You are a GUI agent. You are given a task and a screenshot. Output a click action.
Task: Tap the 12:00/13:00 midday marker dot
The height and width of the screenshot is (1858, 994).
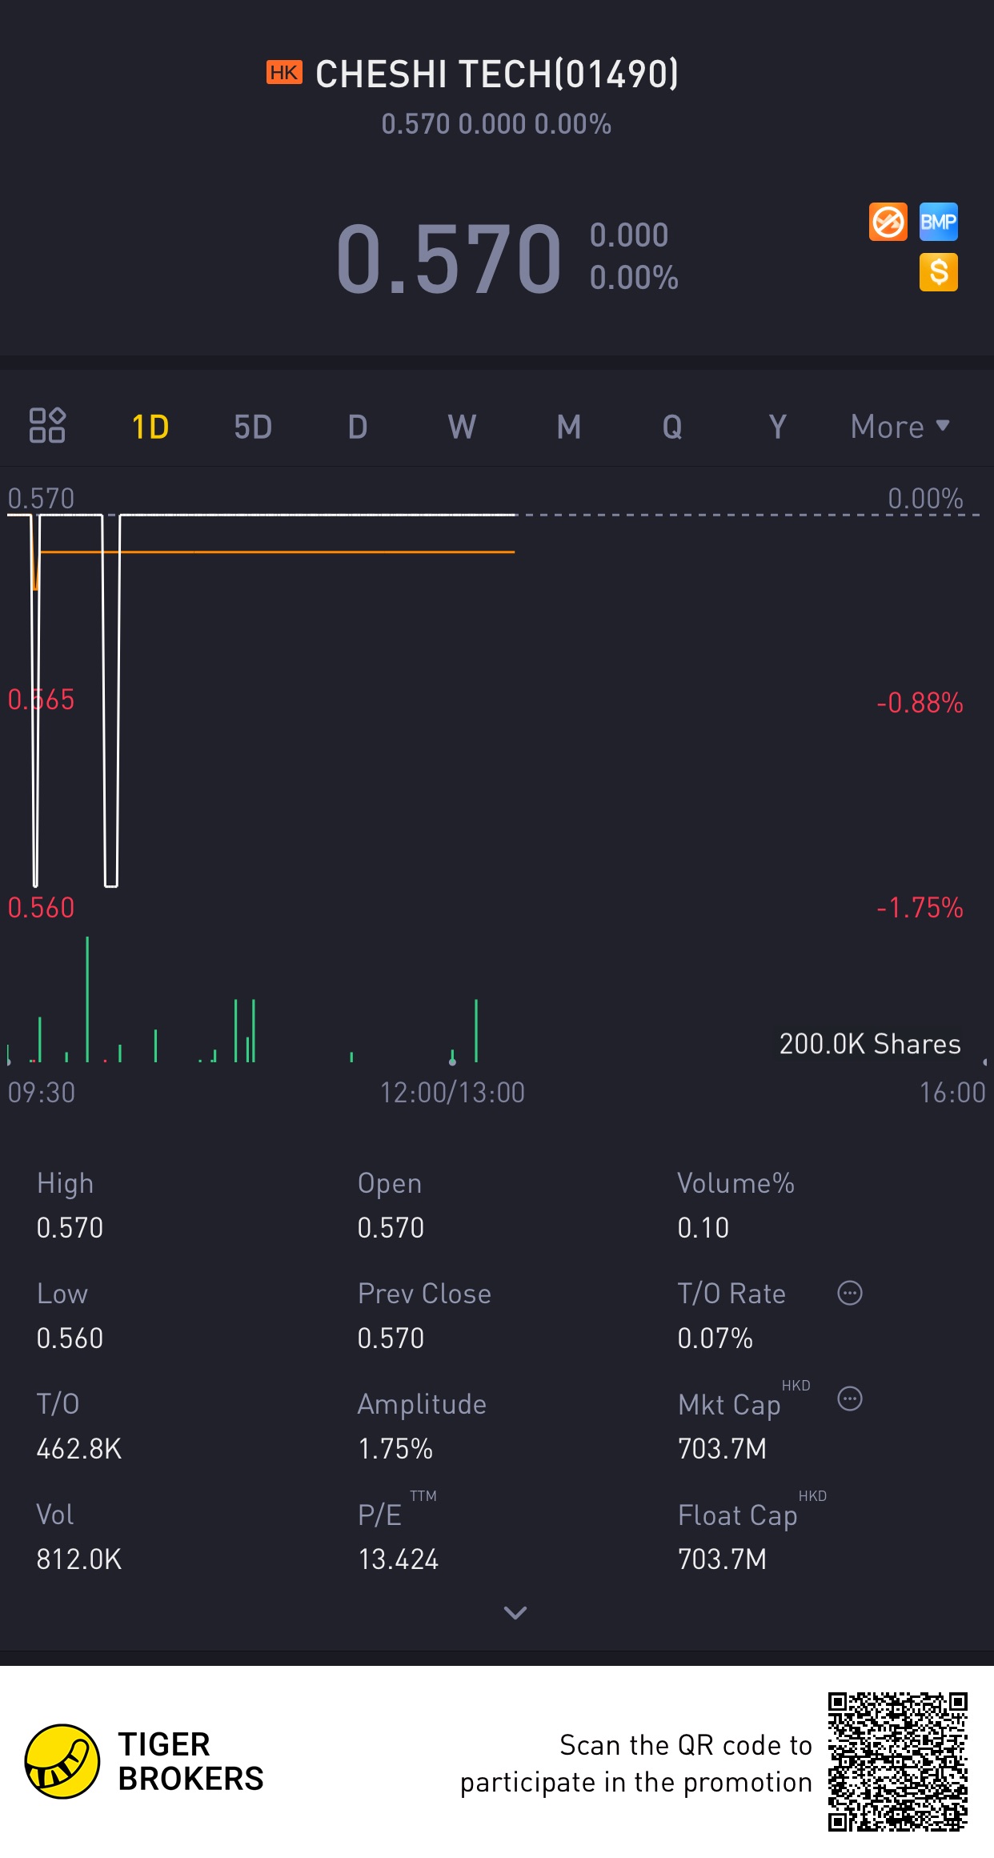[452, 1061]
